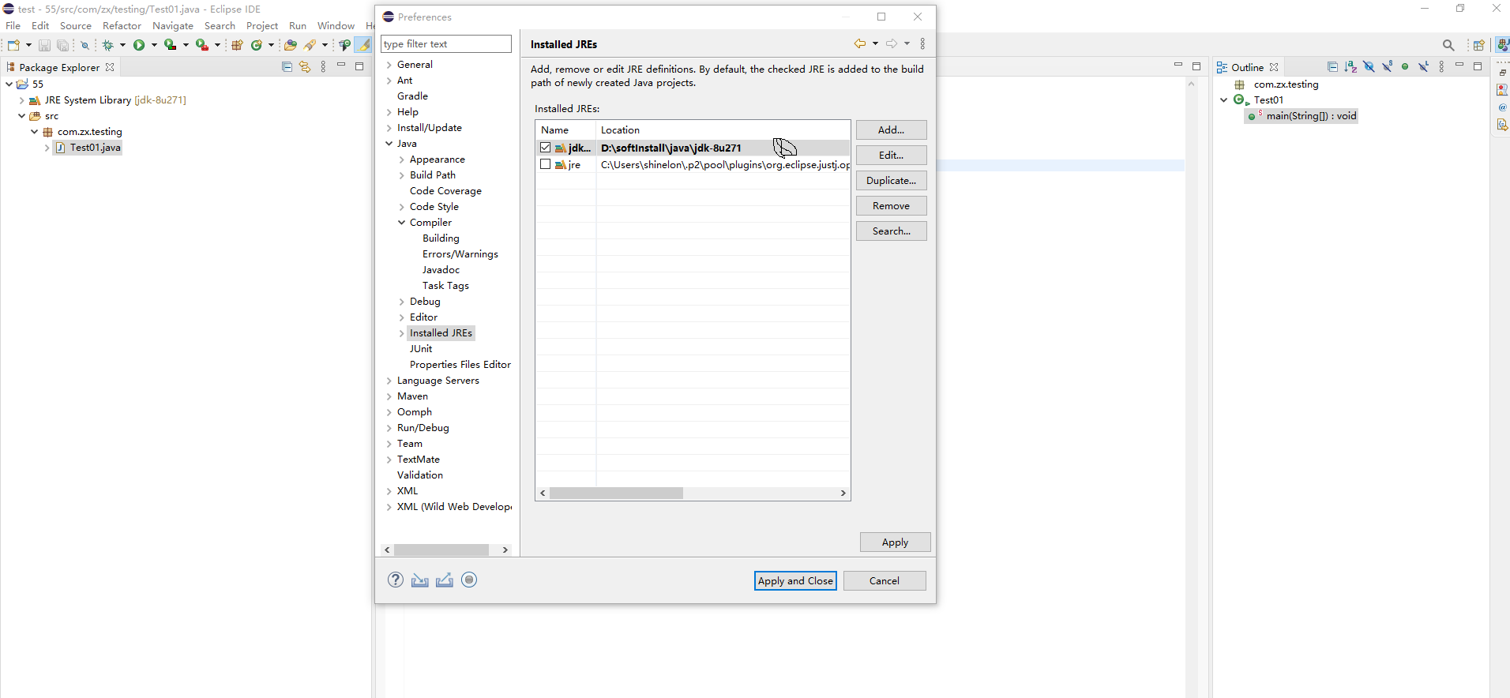
Task: Click the Export preferences icon in dialog footer
Action: point(445,580)
